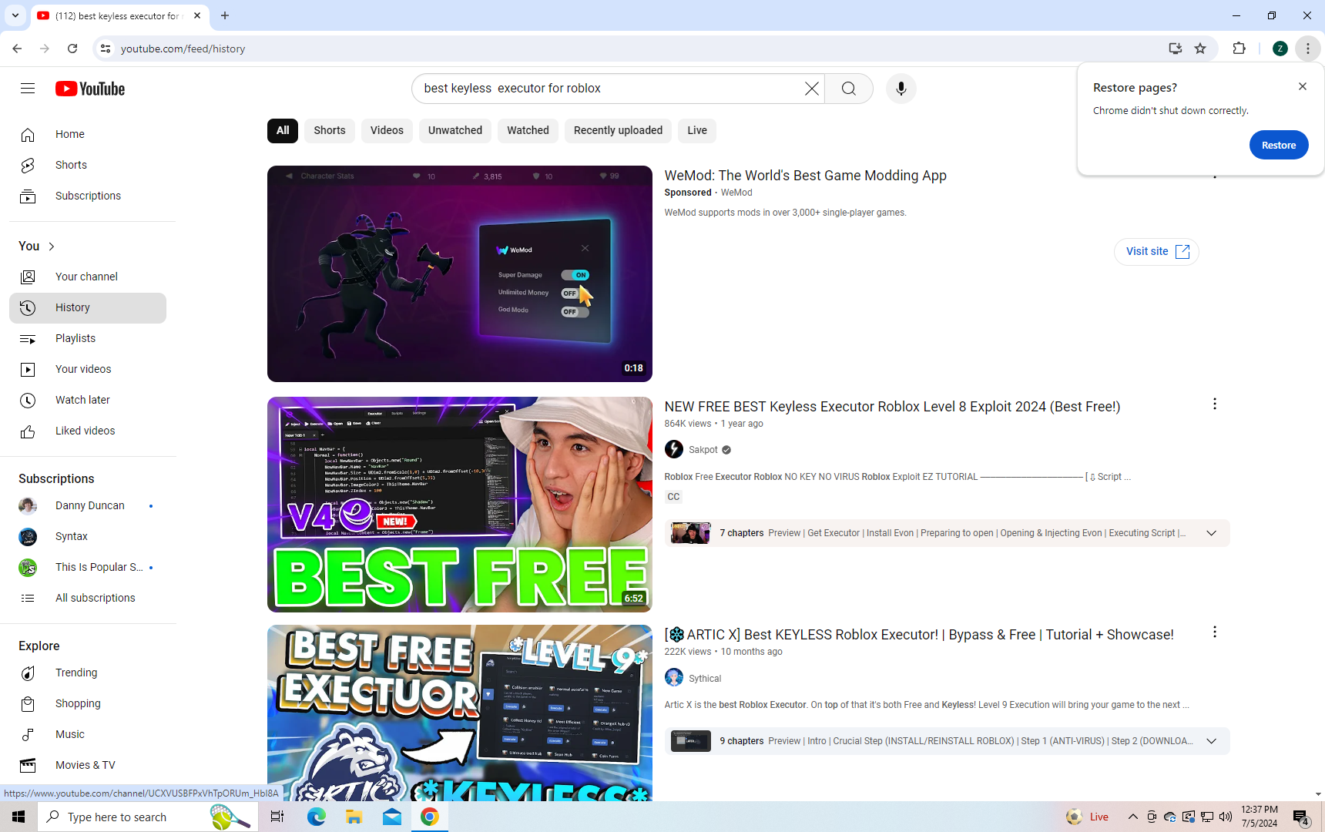
Task: Click the Restore button
Action: (1279, 145)
